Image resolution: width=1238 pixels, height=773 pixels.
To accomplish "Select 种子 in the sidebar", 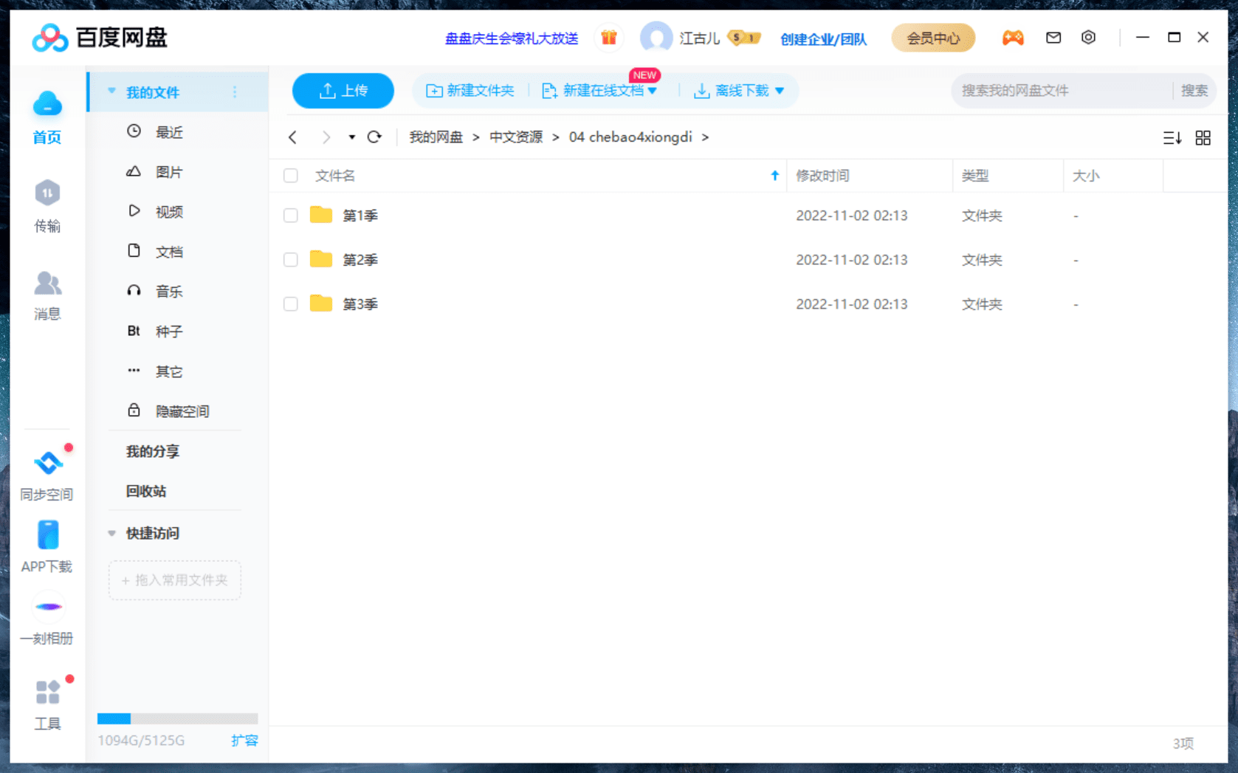I will 169,331.
